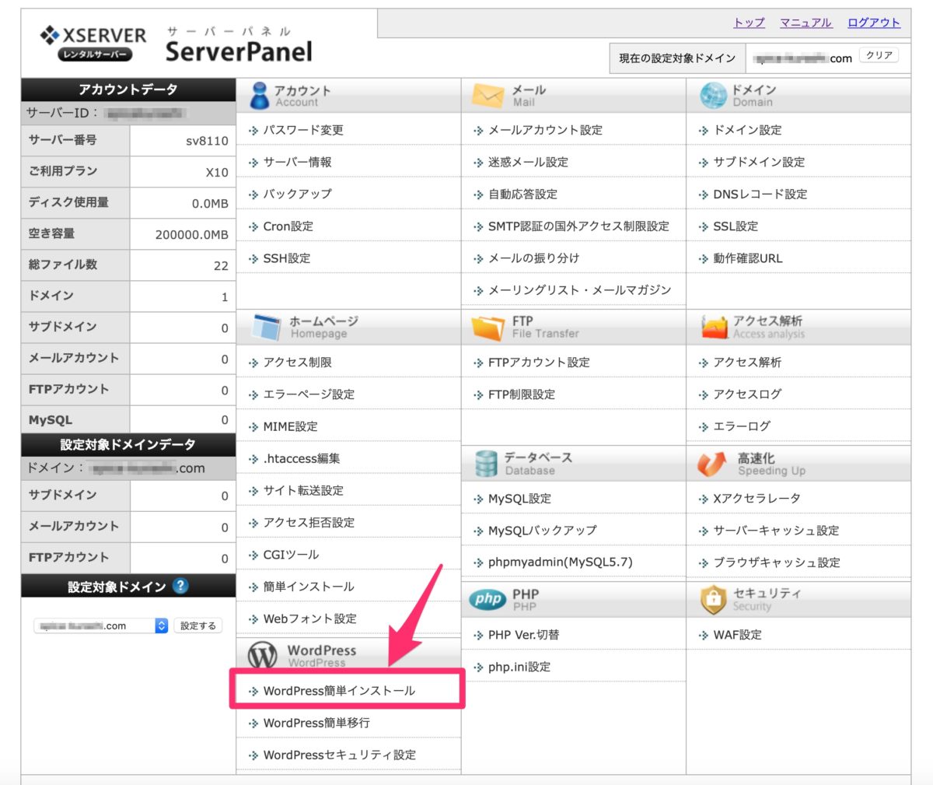
Task: Open MySQLバックアップ
Action: (543, 531)
